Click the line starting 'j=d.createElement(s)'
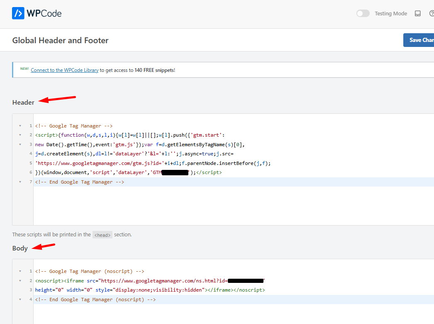The height and width of the screenshot is (324, 434). point(134,154)
